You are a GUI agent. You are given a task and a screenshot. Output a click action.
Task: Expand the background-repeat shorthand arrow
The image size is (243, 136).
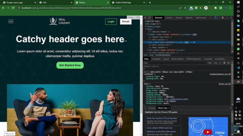[x=164, y=101]
